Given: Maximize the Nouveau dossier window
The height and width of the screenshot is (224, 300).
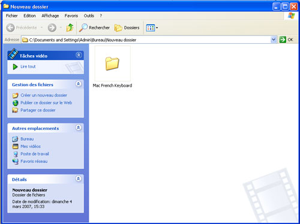Looking at the screenshot, I should coord(285,7).
